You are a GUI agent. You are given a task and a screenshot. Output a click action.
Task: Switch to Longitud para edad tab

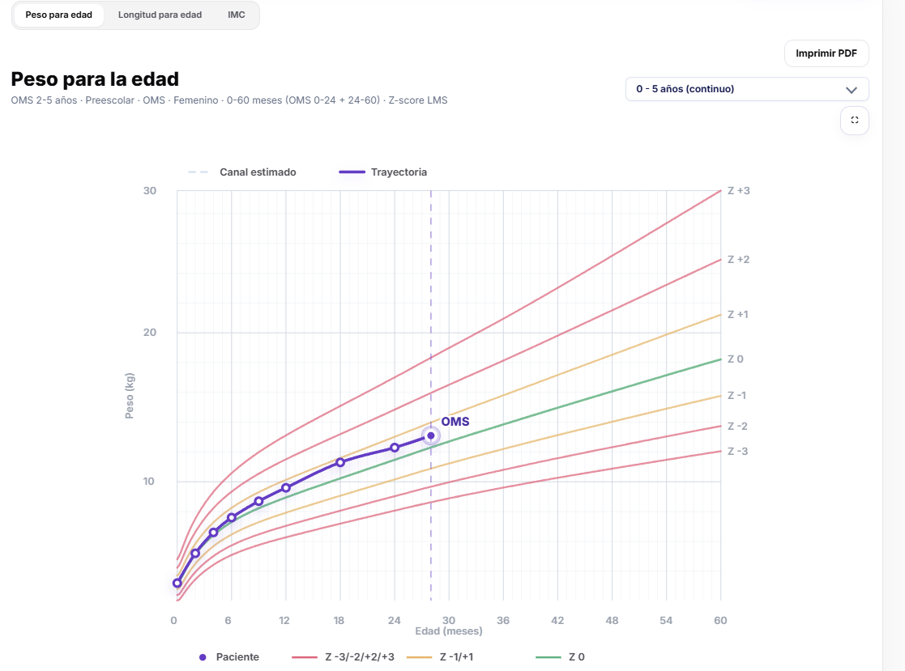160,15
